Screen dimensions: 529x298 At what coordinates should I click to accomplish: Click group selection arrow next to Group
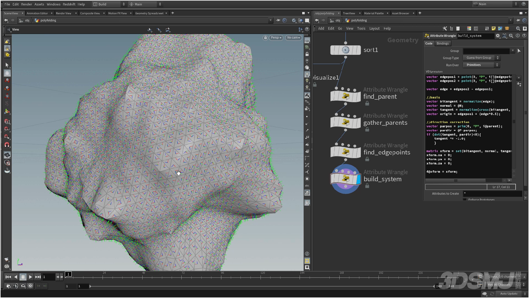coord(519,51)
